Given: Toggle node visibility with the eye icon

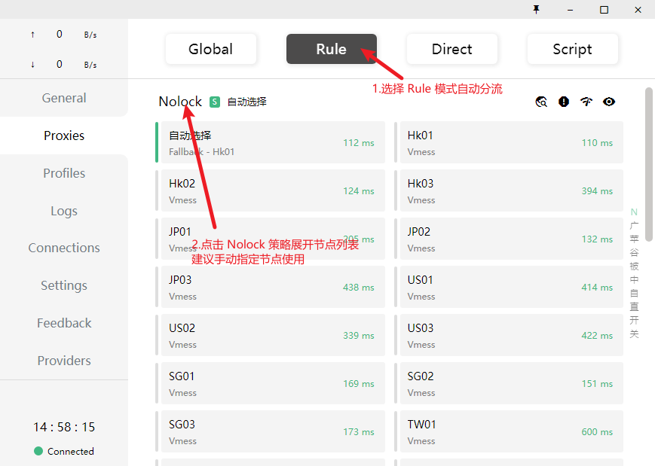Looking at the screenshot, I should click(609, 102).
